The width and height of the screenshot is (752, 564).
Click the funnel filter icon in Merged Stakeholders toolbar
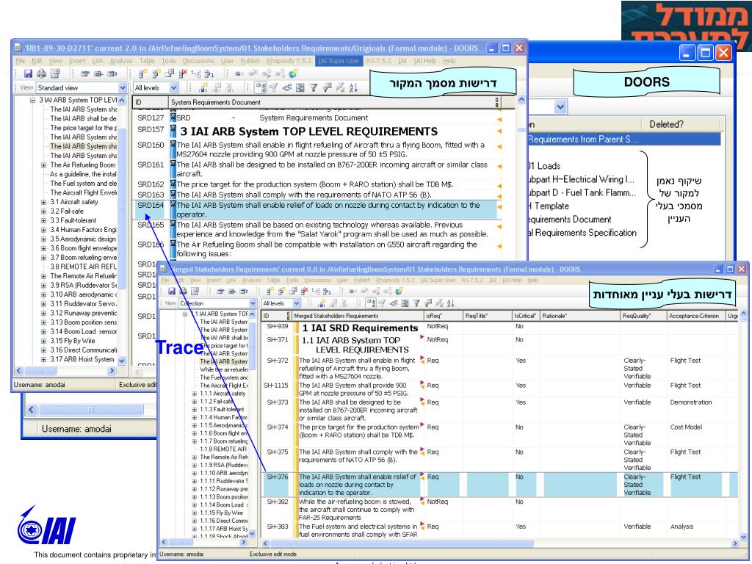tap(416, 303)
